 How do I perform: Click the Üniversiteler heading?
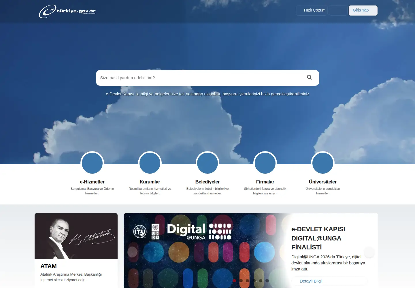point(323,182)
